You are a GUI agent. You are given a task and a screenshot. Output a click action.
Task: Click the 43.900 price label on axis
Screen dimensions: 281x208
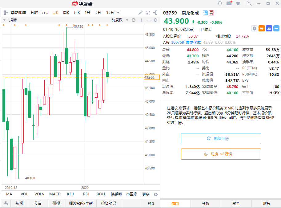click(x=152, y=77)
